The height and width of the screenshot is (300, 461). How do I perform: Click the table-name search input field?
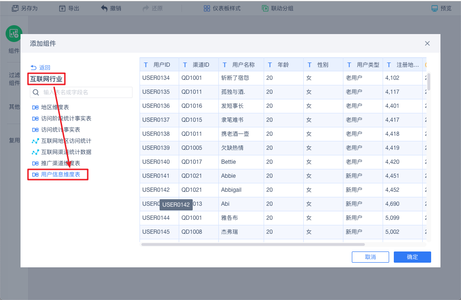click(x=81, y=92)
